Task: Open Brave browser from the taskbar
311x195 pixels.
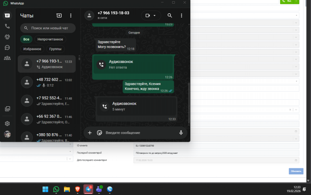Action: [x=78, y=189]
